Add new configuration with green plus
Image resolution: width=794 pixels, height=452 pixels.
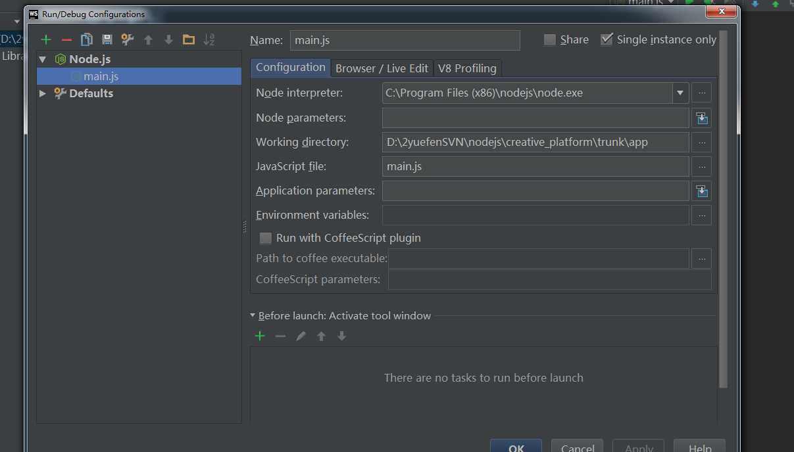pyautogui.click(x=45, y=40)
